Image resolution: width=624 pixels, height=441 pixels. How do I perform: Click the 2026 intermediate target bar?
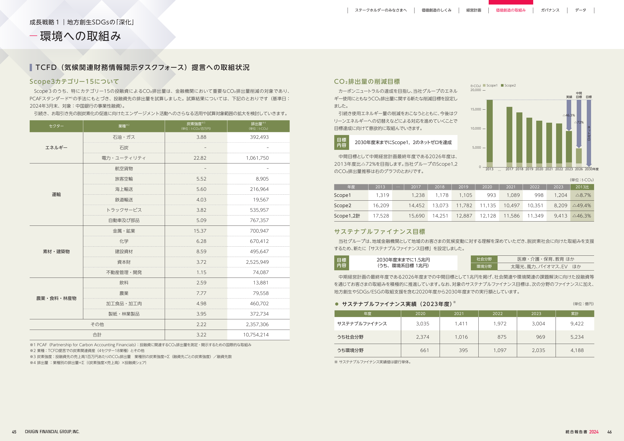coord(579,158)
